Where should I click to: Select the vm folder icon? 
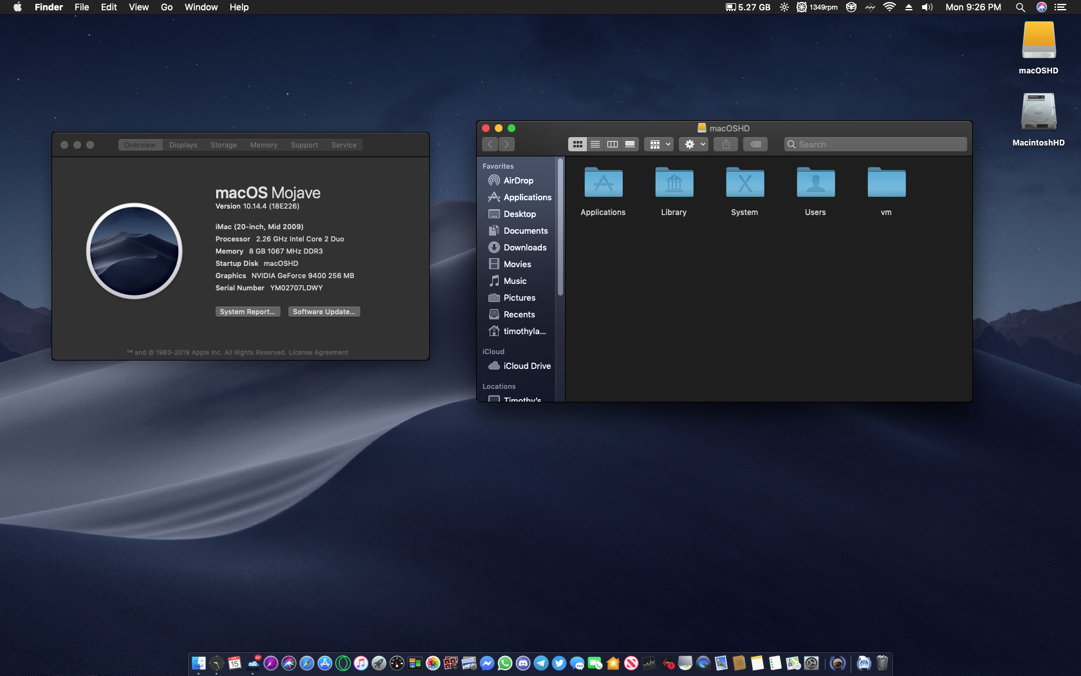[887, 183]
